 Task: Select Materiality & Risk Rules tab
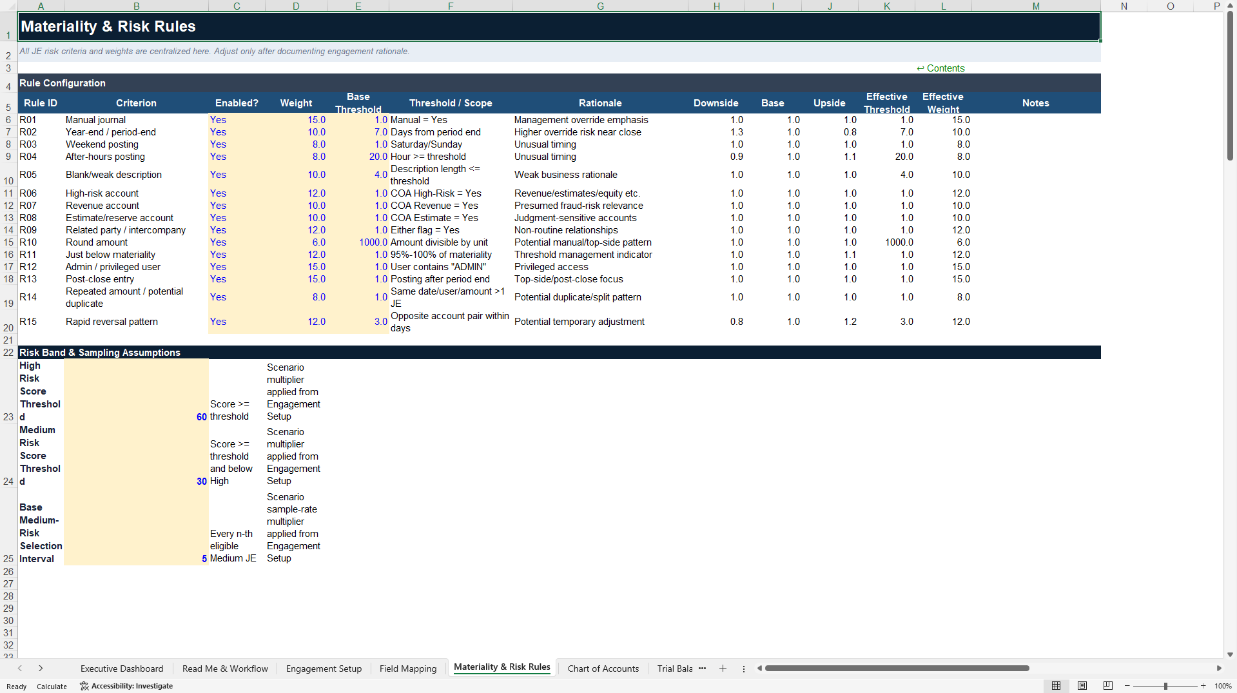502,667
